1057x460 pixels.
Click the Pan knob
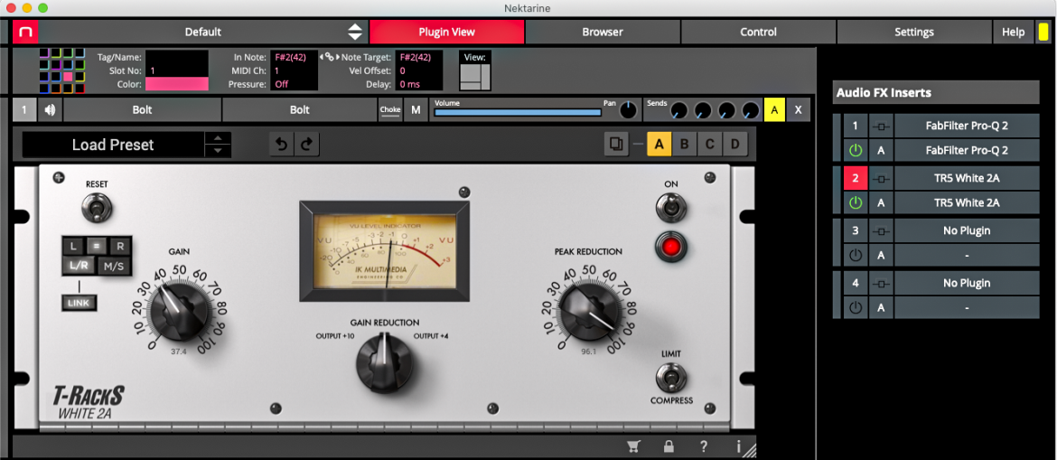[x=628, y=111]
